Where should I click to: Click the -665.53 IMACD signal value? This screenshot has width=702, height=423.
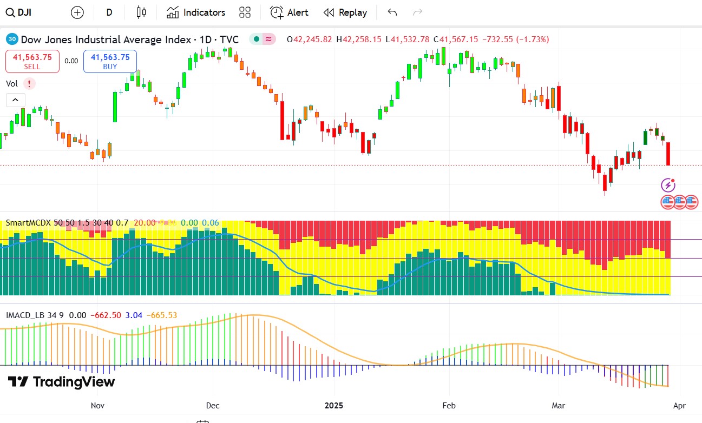tap(162, 315)
